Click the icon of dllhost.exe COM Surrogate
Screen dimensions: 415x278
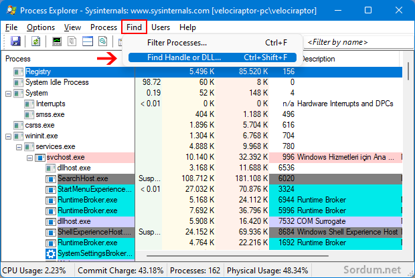point(51,222)
